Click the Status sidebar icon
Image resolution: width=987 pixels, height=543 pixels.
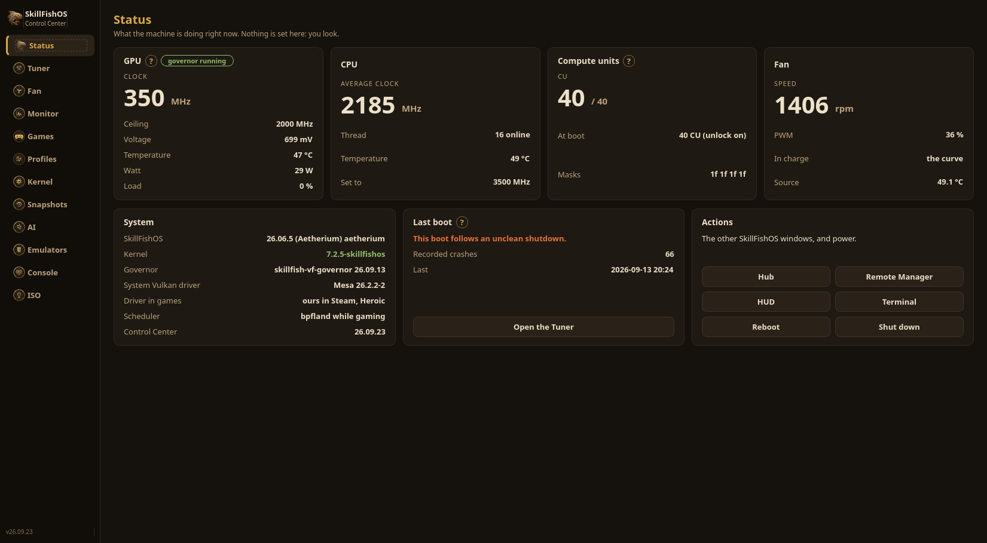click(x=21, y=45)
